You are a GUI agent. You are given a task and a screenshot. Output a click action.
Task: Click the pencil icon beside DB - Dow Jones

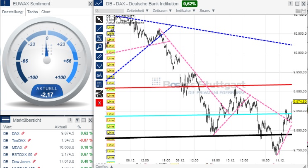coord(34,161)
